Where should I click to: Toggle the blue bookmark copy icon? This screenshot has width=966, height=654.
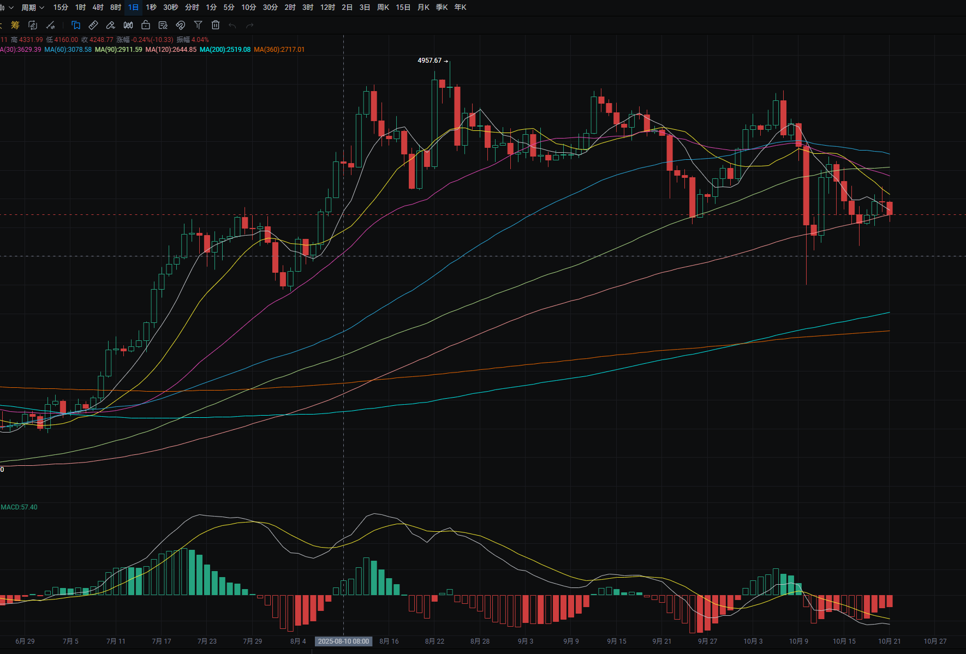pos(76,25)
